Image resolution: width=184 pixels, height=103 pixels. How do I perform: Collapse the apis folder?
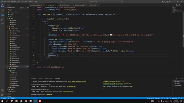pos(12,18)
